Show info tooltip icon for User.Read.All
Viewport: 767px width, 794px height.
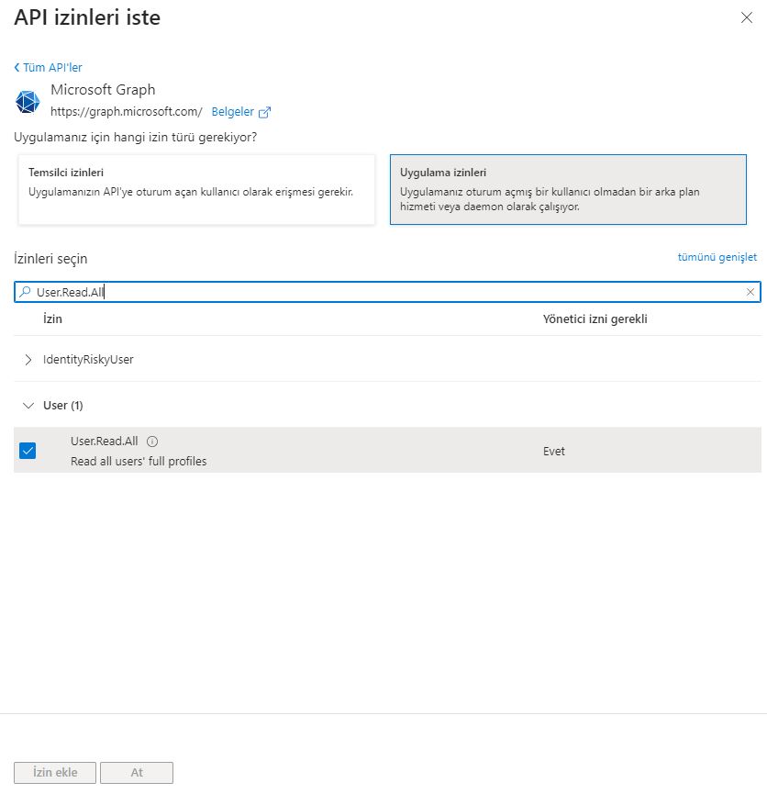(152, 442)
